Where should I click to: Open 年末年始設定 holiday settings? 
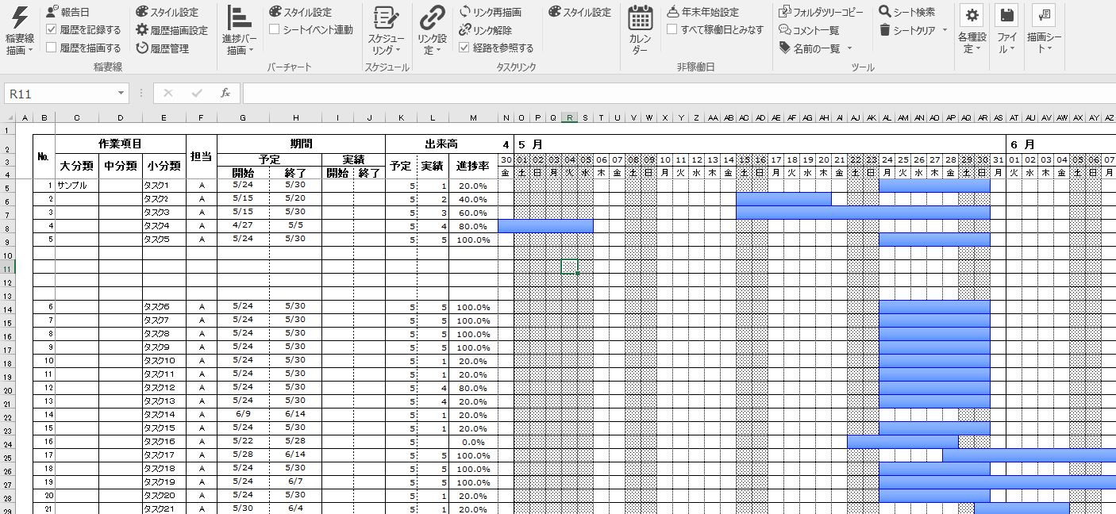click(703, 12)
